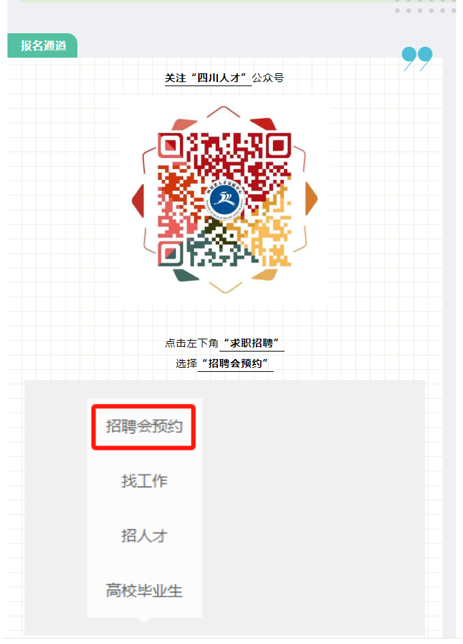463x644 pixels.
Task: Click the 关注“四川人才”公众号 heading text
Action: click(224, 77)
